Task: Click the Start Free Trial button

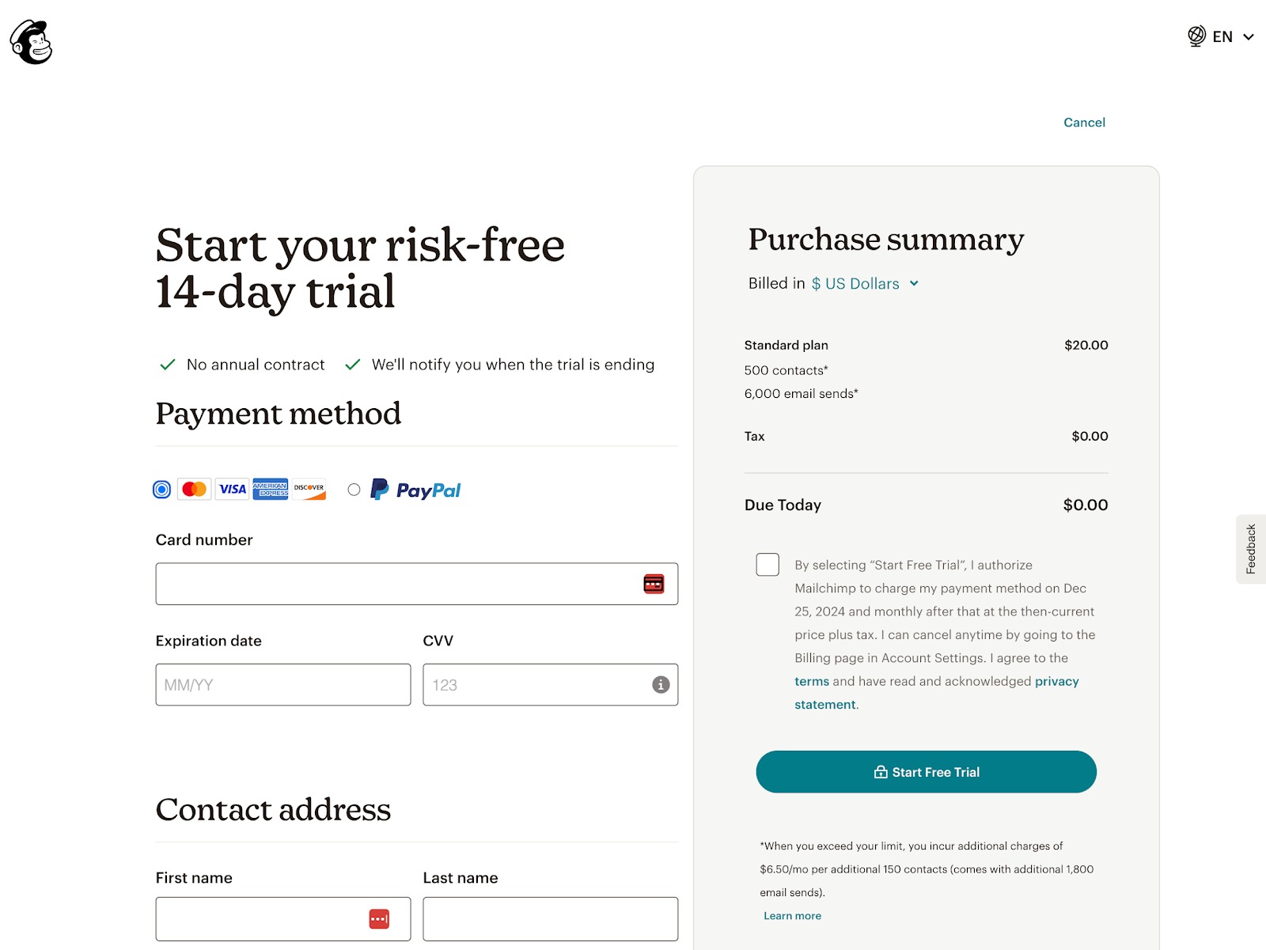Action: 926,771
